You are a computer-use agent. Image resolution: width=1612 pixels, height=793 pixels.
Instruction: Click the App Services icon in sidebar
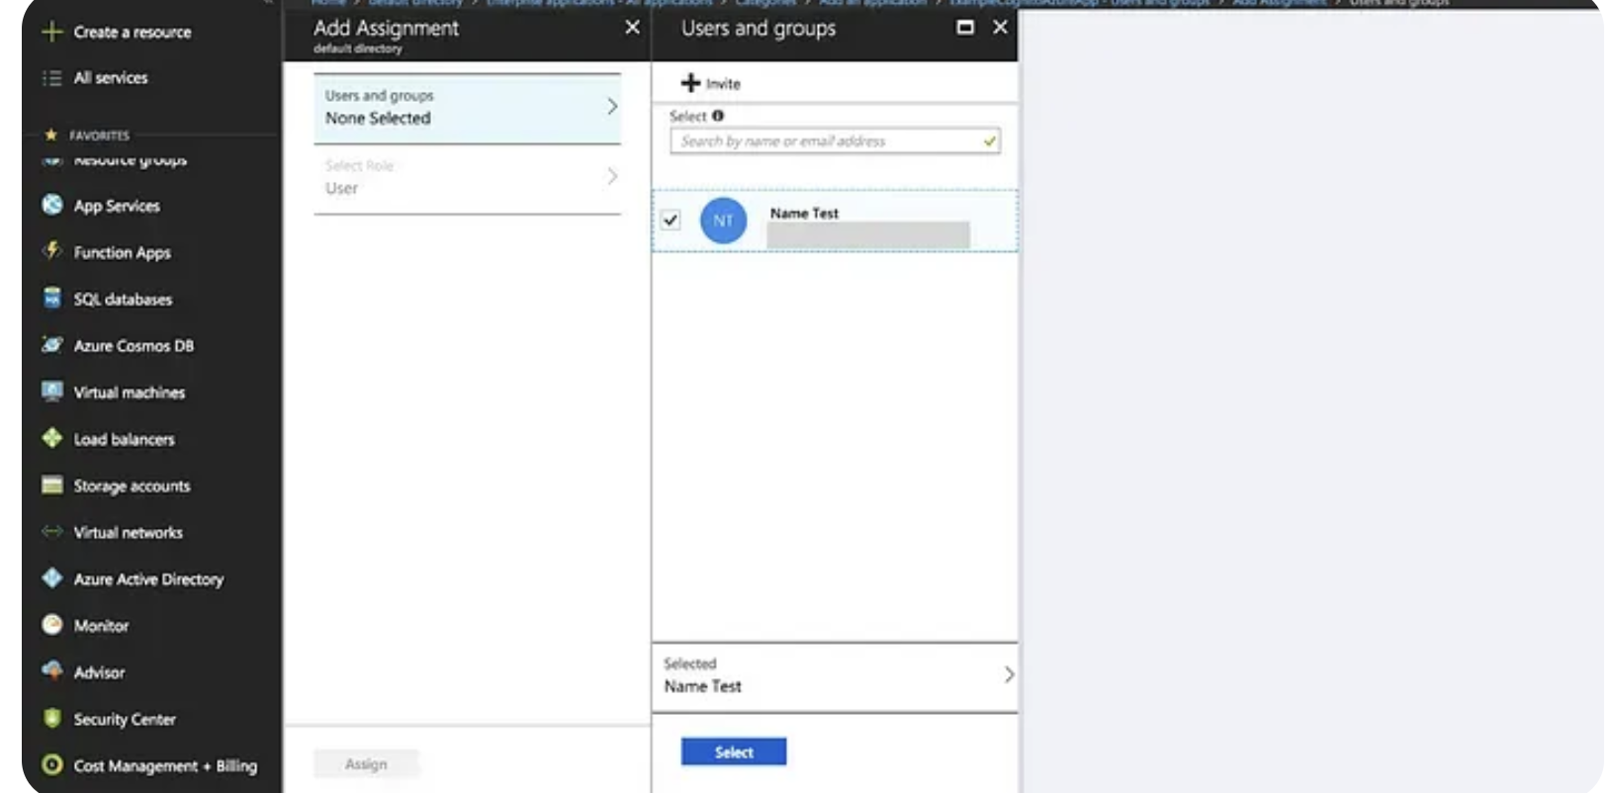[x=52, y=205]
